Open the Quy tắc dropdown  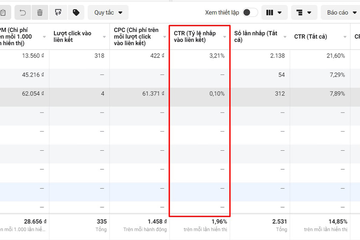[108, 12]
